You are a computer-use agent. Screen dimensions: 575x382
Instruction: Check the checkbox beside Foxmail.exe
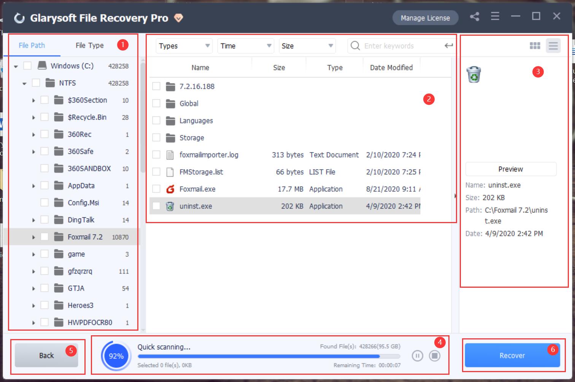click(156, 189)
